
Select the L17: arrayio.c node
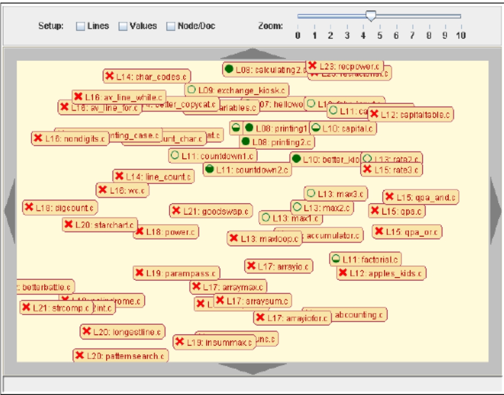pos(279,266)
